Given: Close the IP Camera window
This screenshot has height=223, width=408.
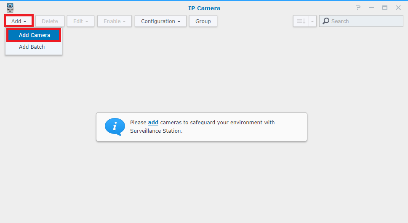Looking at the screenshot, I should (x=398, y=8).
